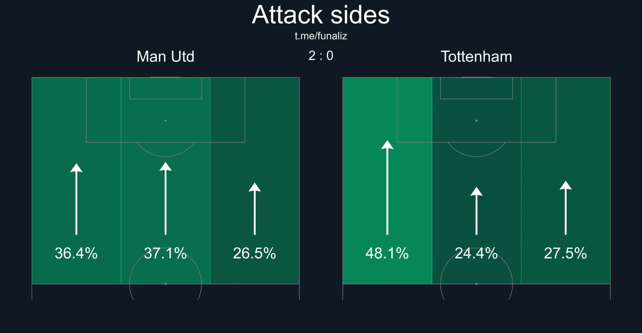Select the 26.5% label on Man Utd's pitch

[255, 253]
